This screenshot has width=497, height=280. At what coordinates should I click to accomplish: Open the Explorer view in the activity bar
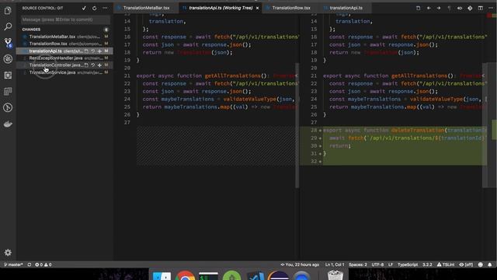tap(8, 10)
